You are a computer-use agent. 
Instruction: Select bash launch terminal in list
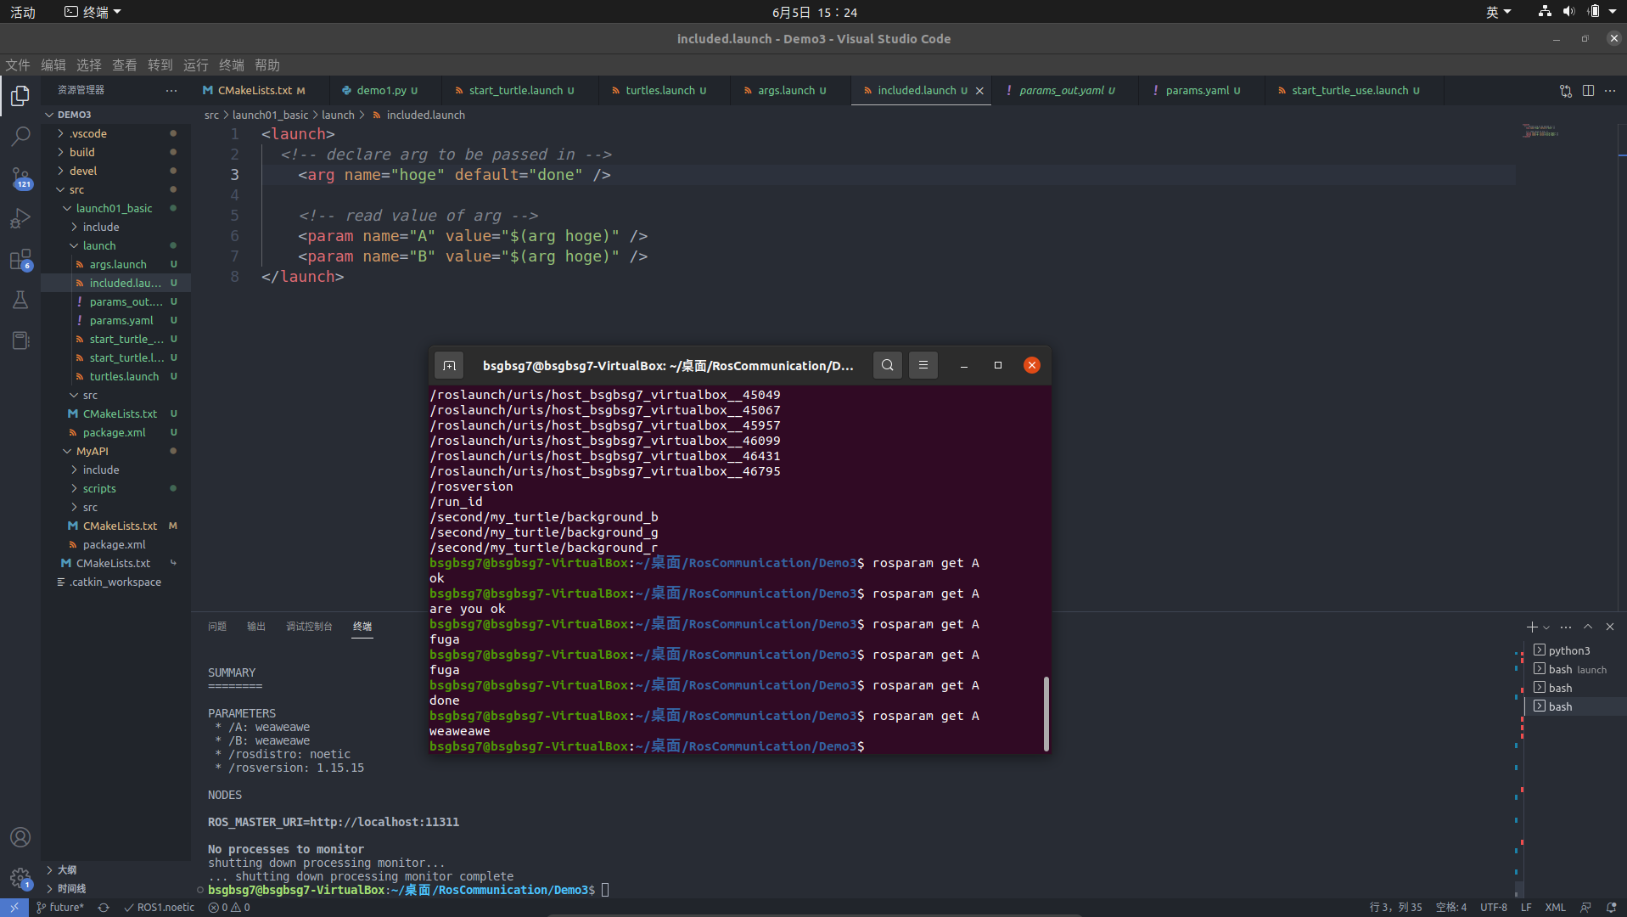click(x=1575, y=669)
